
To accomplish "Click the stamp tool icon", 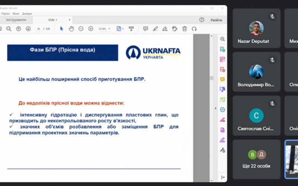I will click(x=175, y=29).
